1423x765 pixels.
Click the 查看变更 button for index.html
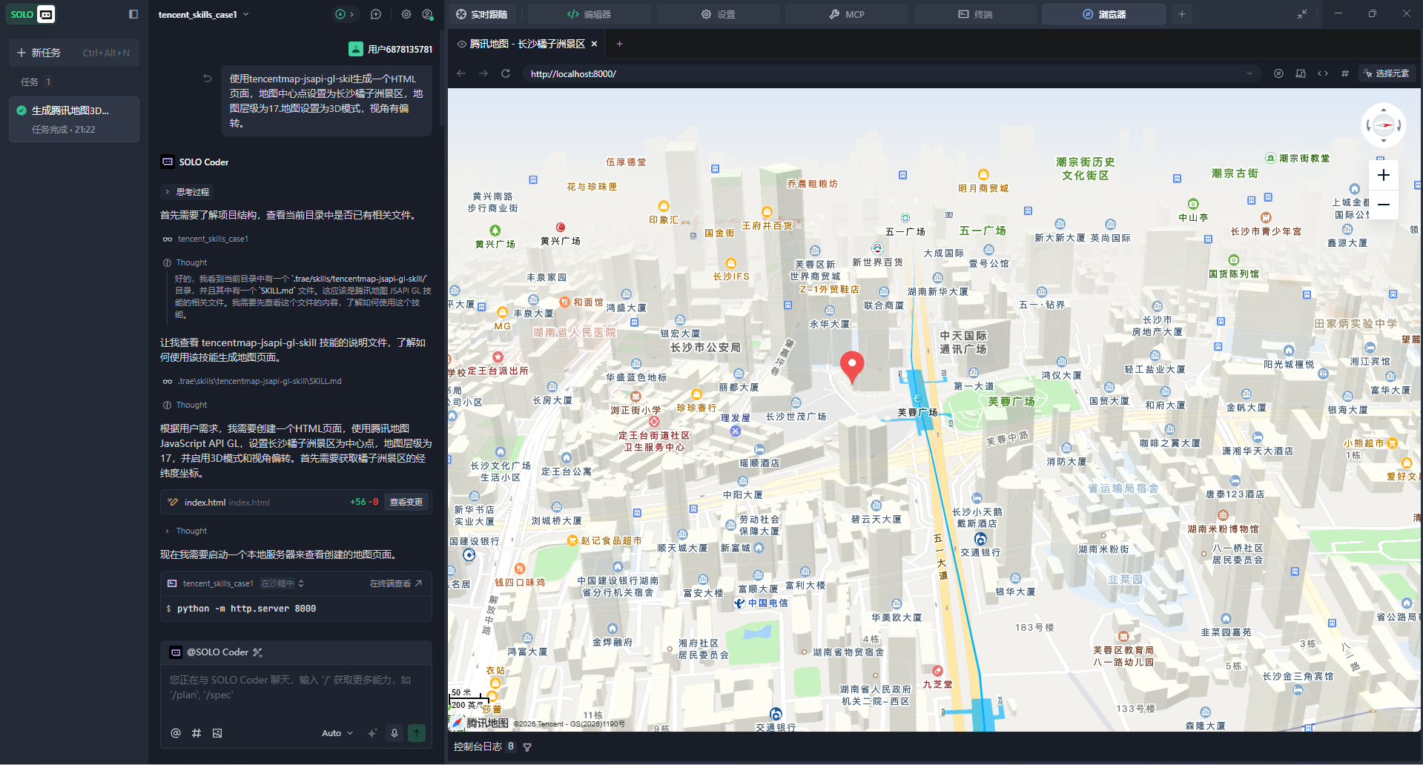coord(406,502)
